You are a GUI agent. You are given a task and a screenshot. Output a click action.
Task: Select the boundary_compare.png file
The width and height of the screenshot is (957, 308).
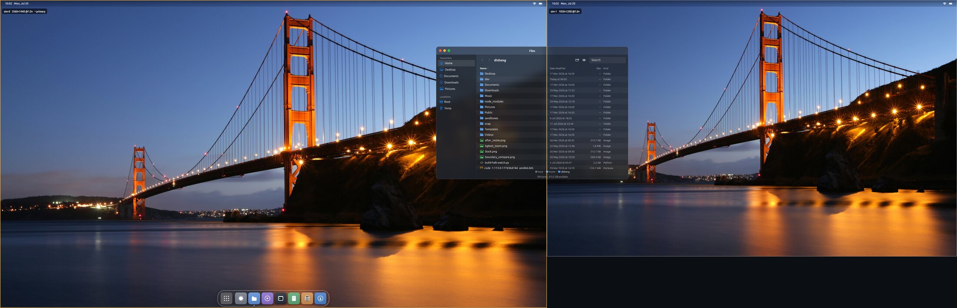552,157
